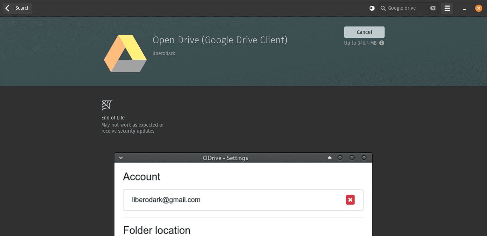Image resolution: width=487 pixels, height=236 pixels.
Task: Show download size info icon
Action: (x=382, y=43)
